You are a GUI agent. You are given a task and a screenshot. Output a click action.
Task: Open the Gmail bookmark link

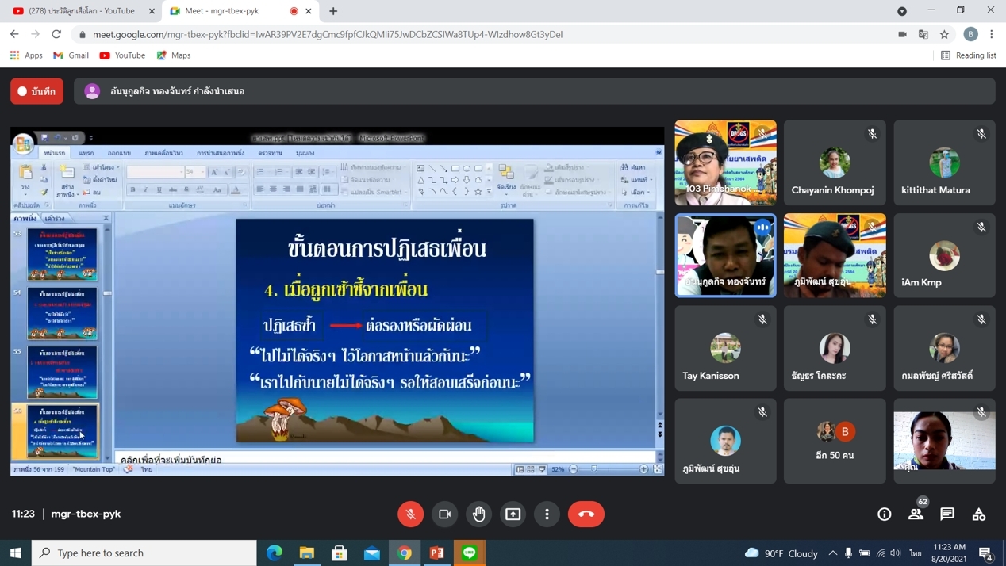coord(71,55)
